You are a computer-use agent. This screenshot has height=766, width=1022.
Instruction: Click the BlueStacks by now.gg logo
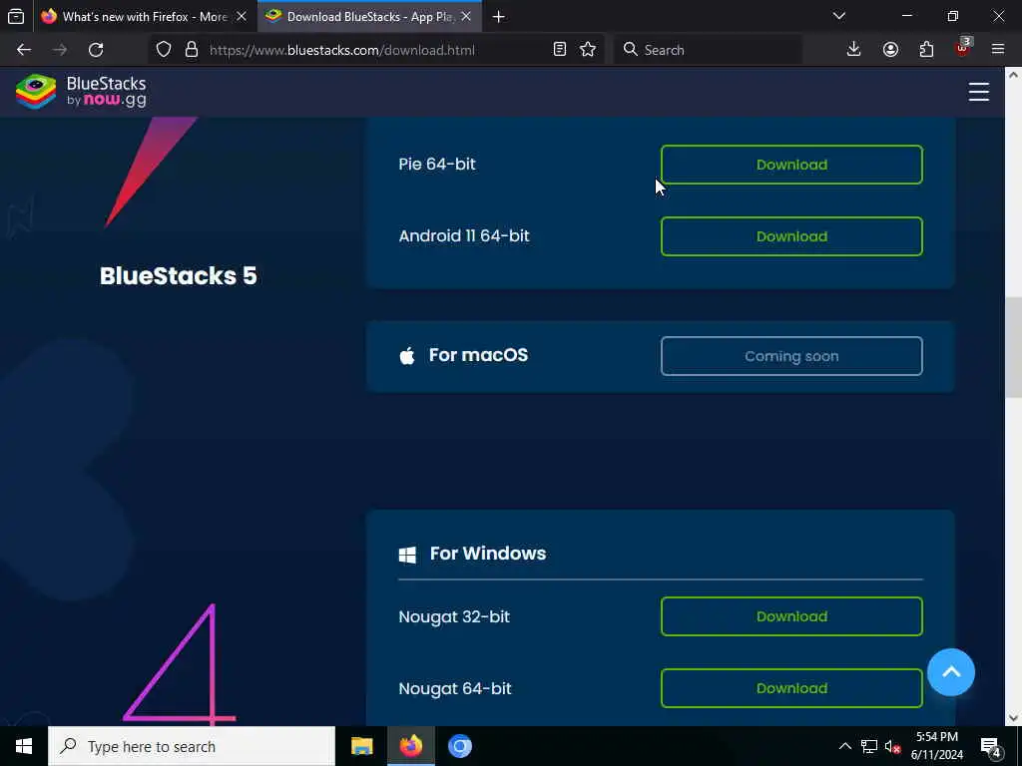click(x=81, y=91)
